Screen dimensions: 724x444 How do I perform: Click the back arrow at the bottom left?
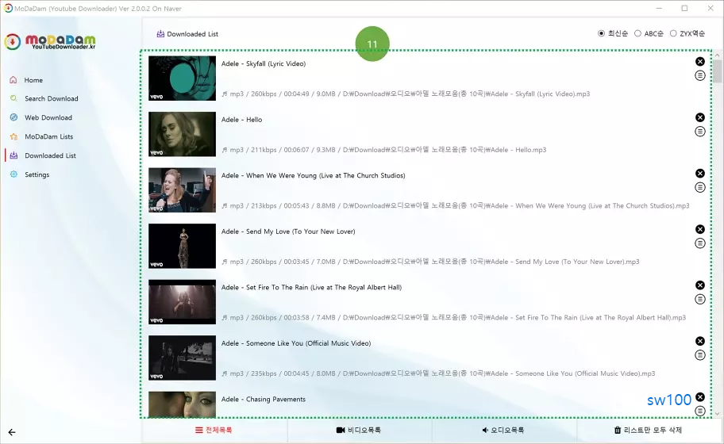pos(12,432)
